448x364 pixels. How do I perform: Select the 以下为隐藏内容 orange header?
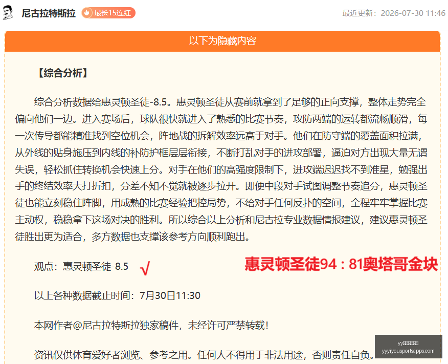(x=222, y=41)
